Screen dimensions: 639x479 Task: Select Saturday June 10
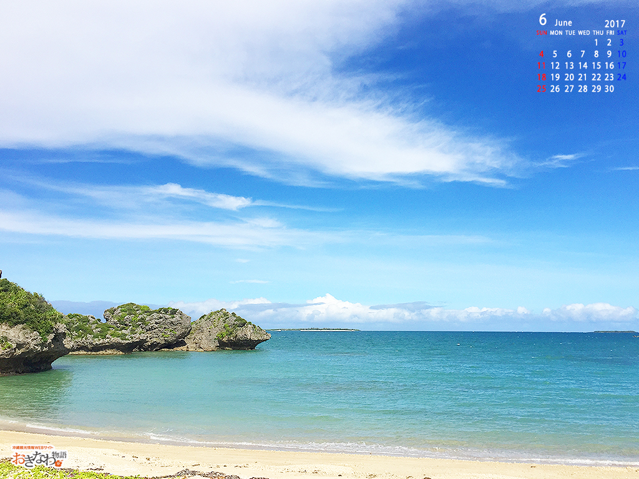pyautogui.click(x=622, y=54)
